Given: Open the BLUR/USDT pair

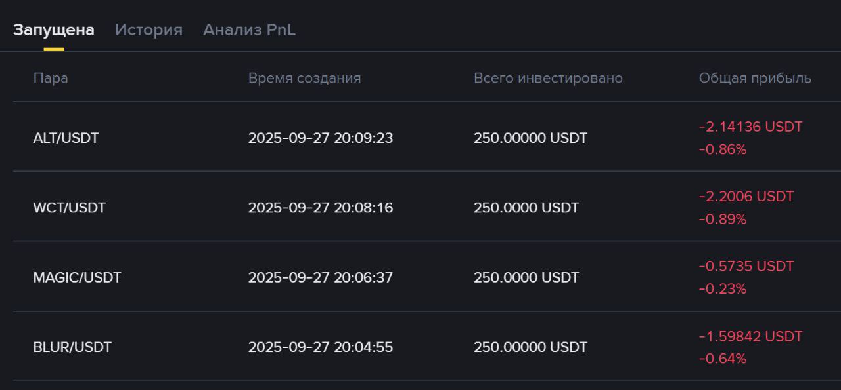Looking at the screenshot, I should (x=72, y=347).
